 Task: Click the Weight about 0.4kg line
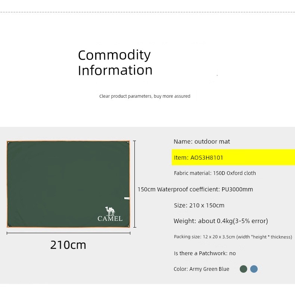point(221,221)
